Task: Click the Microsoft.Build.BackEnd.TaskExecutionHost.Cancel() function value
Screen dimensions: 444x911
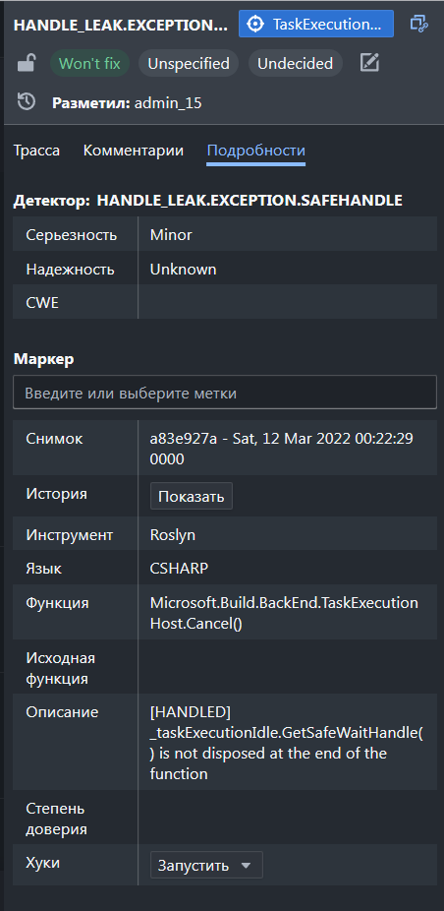Action: pyautogui.click(x=284, y=612)
